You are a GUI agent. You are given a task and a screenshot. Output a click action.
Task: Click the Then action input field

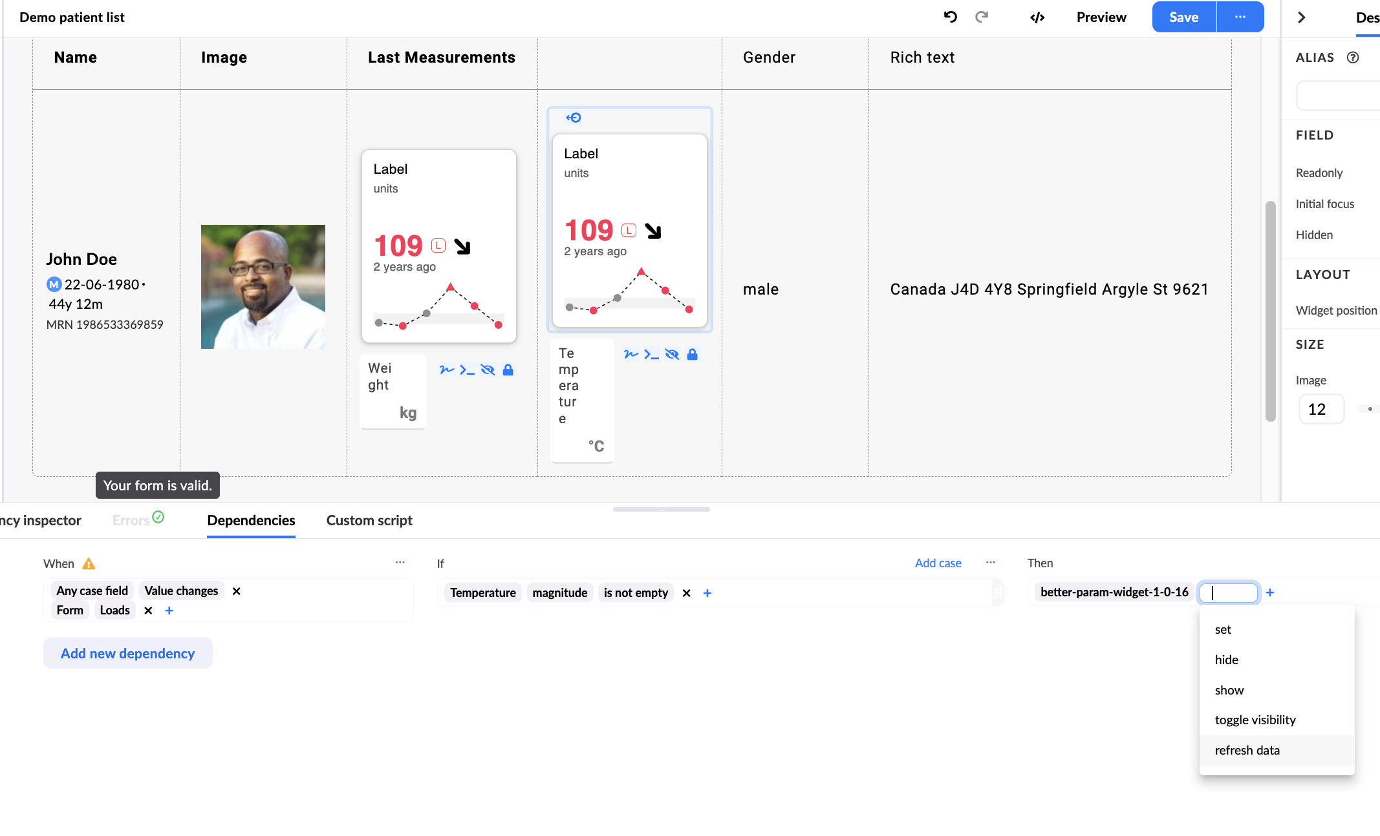pyautogui.click(x=1229, y=592)
